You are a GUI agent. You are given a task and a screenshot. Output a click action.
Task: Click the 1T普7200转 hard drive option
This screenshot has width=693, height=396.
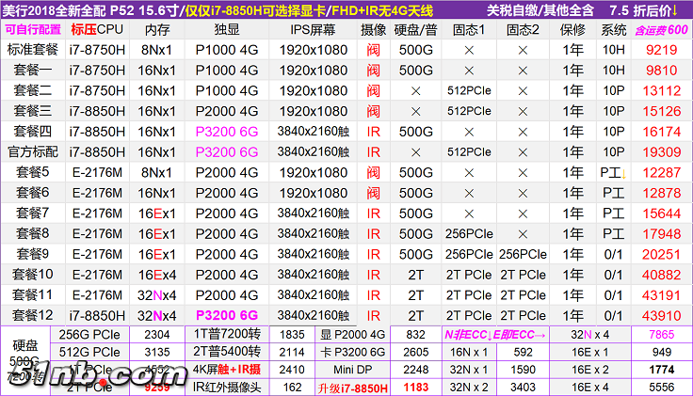click(x=228, y=333)
